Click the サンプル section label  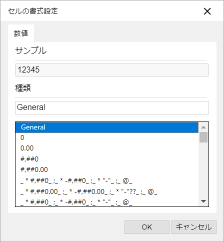point(31,50)
